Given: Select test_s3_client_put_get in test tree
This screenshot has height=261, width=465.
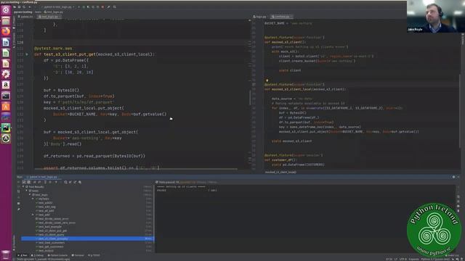Looking at the screenshot, I should tap(52, 231).
